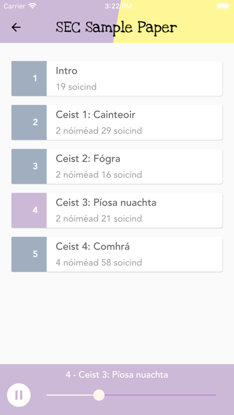Viewport: 234px width, 415px height.
Task: Play Ceist 4: Comhrá track
Action: [x=117, y=255]
